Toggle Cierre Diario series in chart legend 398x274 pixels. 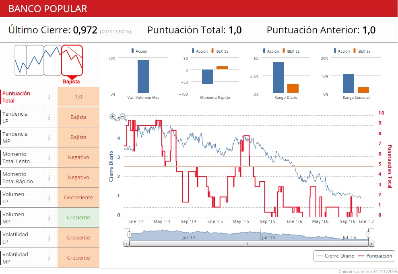[x=336, y=256]
